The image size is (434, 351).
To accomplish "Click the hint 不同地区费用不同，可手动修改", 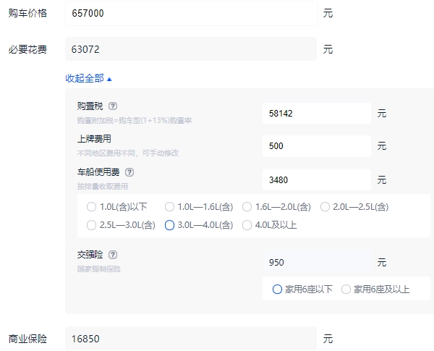I will point(128,153).
